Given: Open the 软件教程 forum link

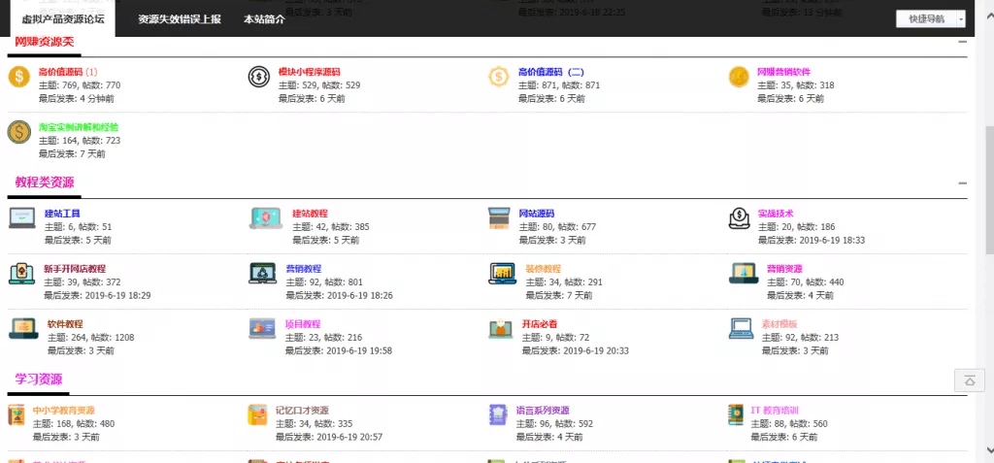Looking at the screenshot, I should 65,323.
